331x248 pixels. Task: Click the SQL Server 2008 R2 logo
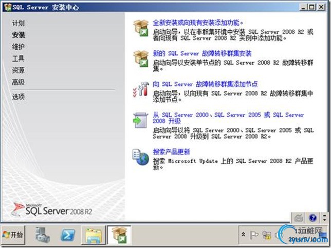coord(52,209)
